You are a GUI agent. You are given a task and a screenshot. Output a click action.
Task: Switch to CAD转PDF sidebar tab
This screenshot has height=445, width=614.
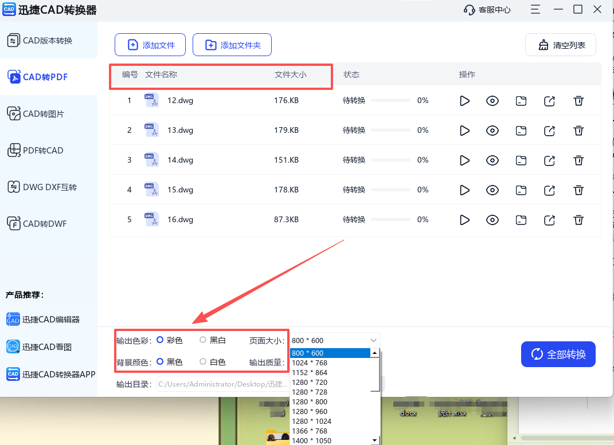(x=49, y=77)
